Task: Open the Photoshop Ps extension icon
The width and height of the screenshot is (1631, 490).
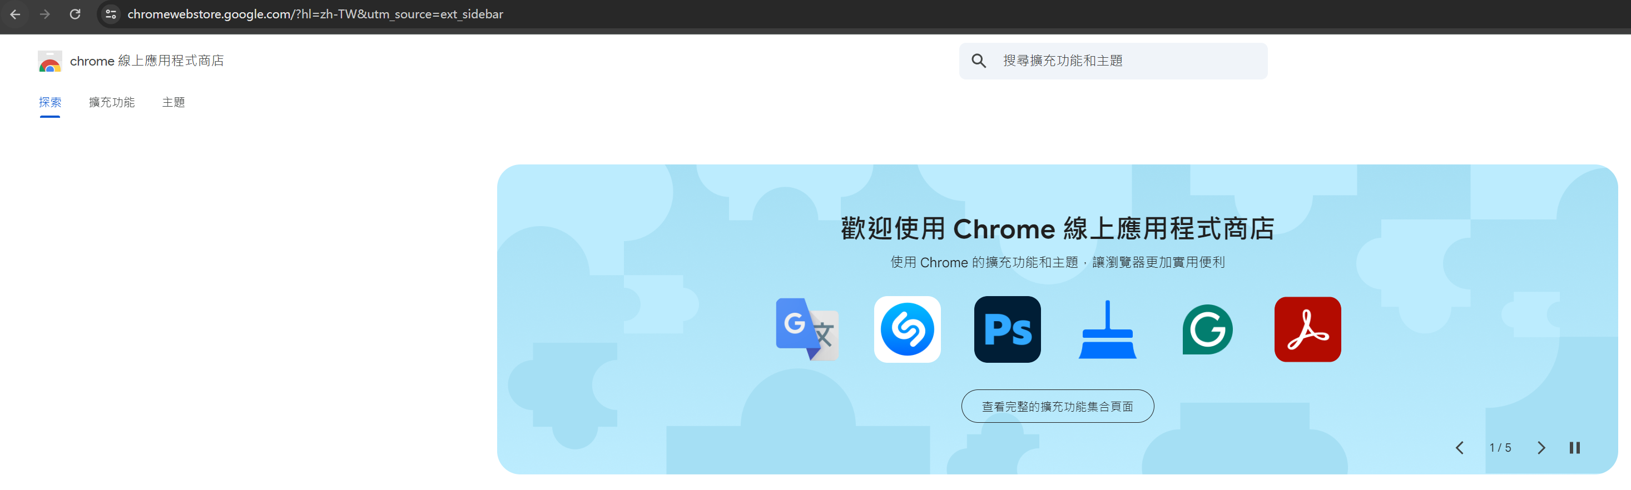Action: (1007, 329)
